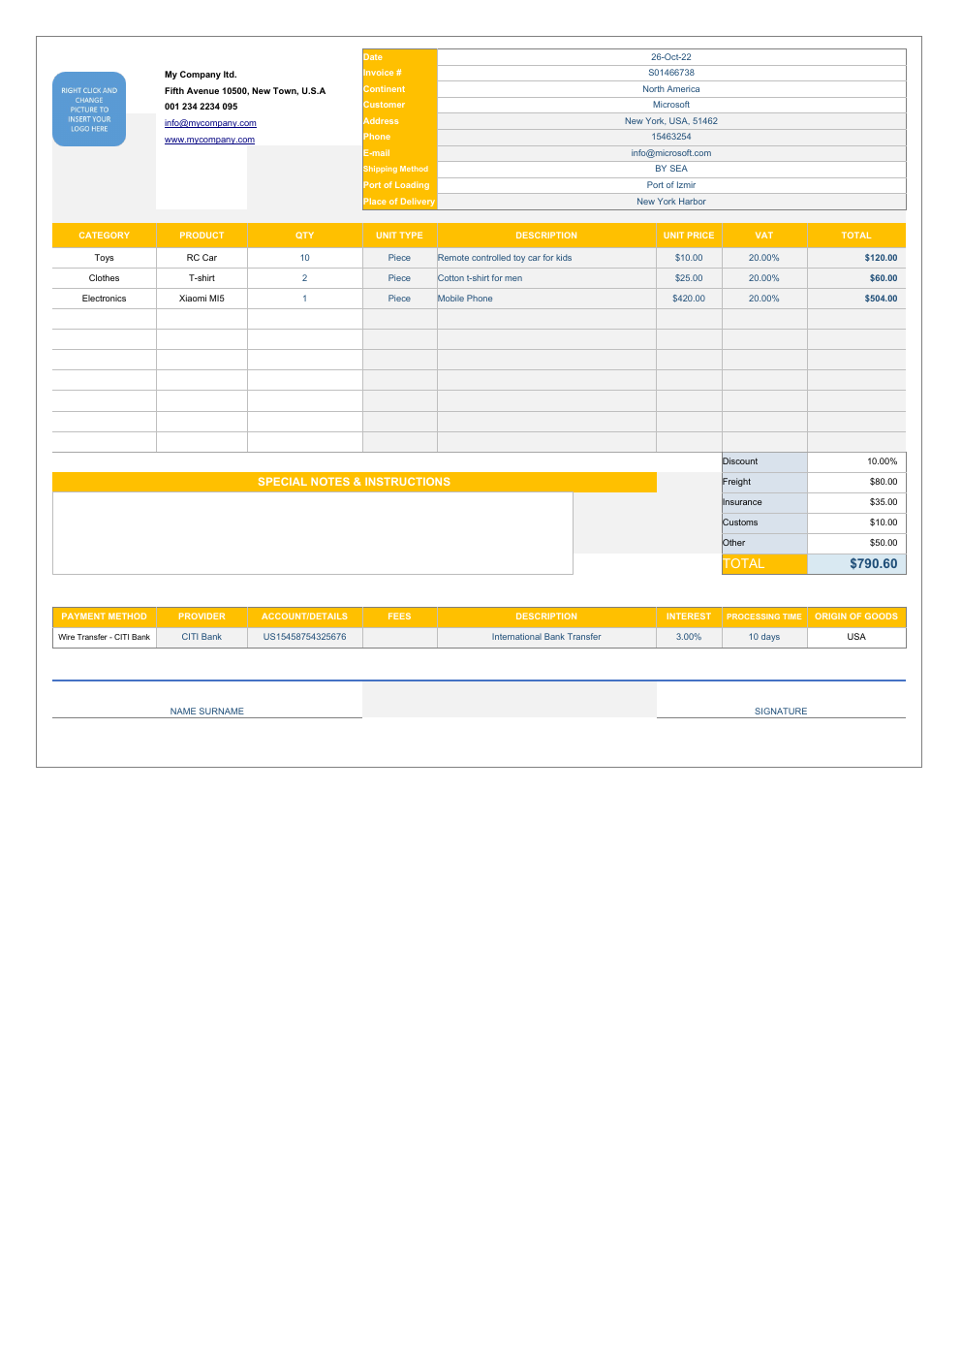The height and width of the screenshot is (1361, 962).
Task: Click the '$60.00' total cell
Action: pos(856,278)
